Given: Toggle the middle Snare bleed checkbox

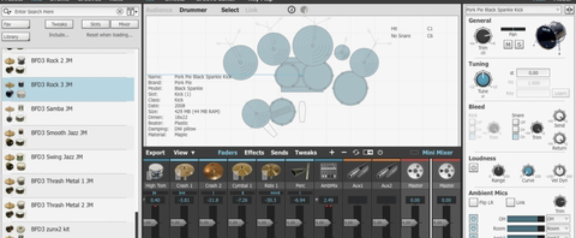Looking at the screenshot, I should tap(516, 129).
